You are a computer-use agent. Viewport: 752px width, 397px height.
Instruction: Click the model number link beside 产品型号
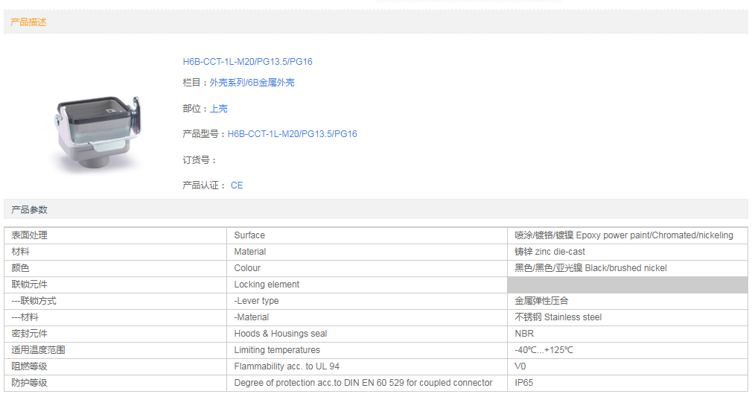tap(292, 134)
